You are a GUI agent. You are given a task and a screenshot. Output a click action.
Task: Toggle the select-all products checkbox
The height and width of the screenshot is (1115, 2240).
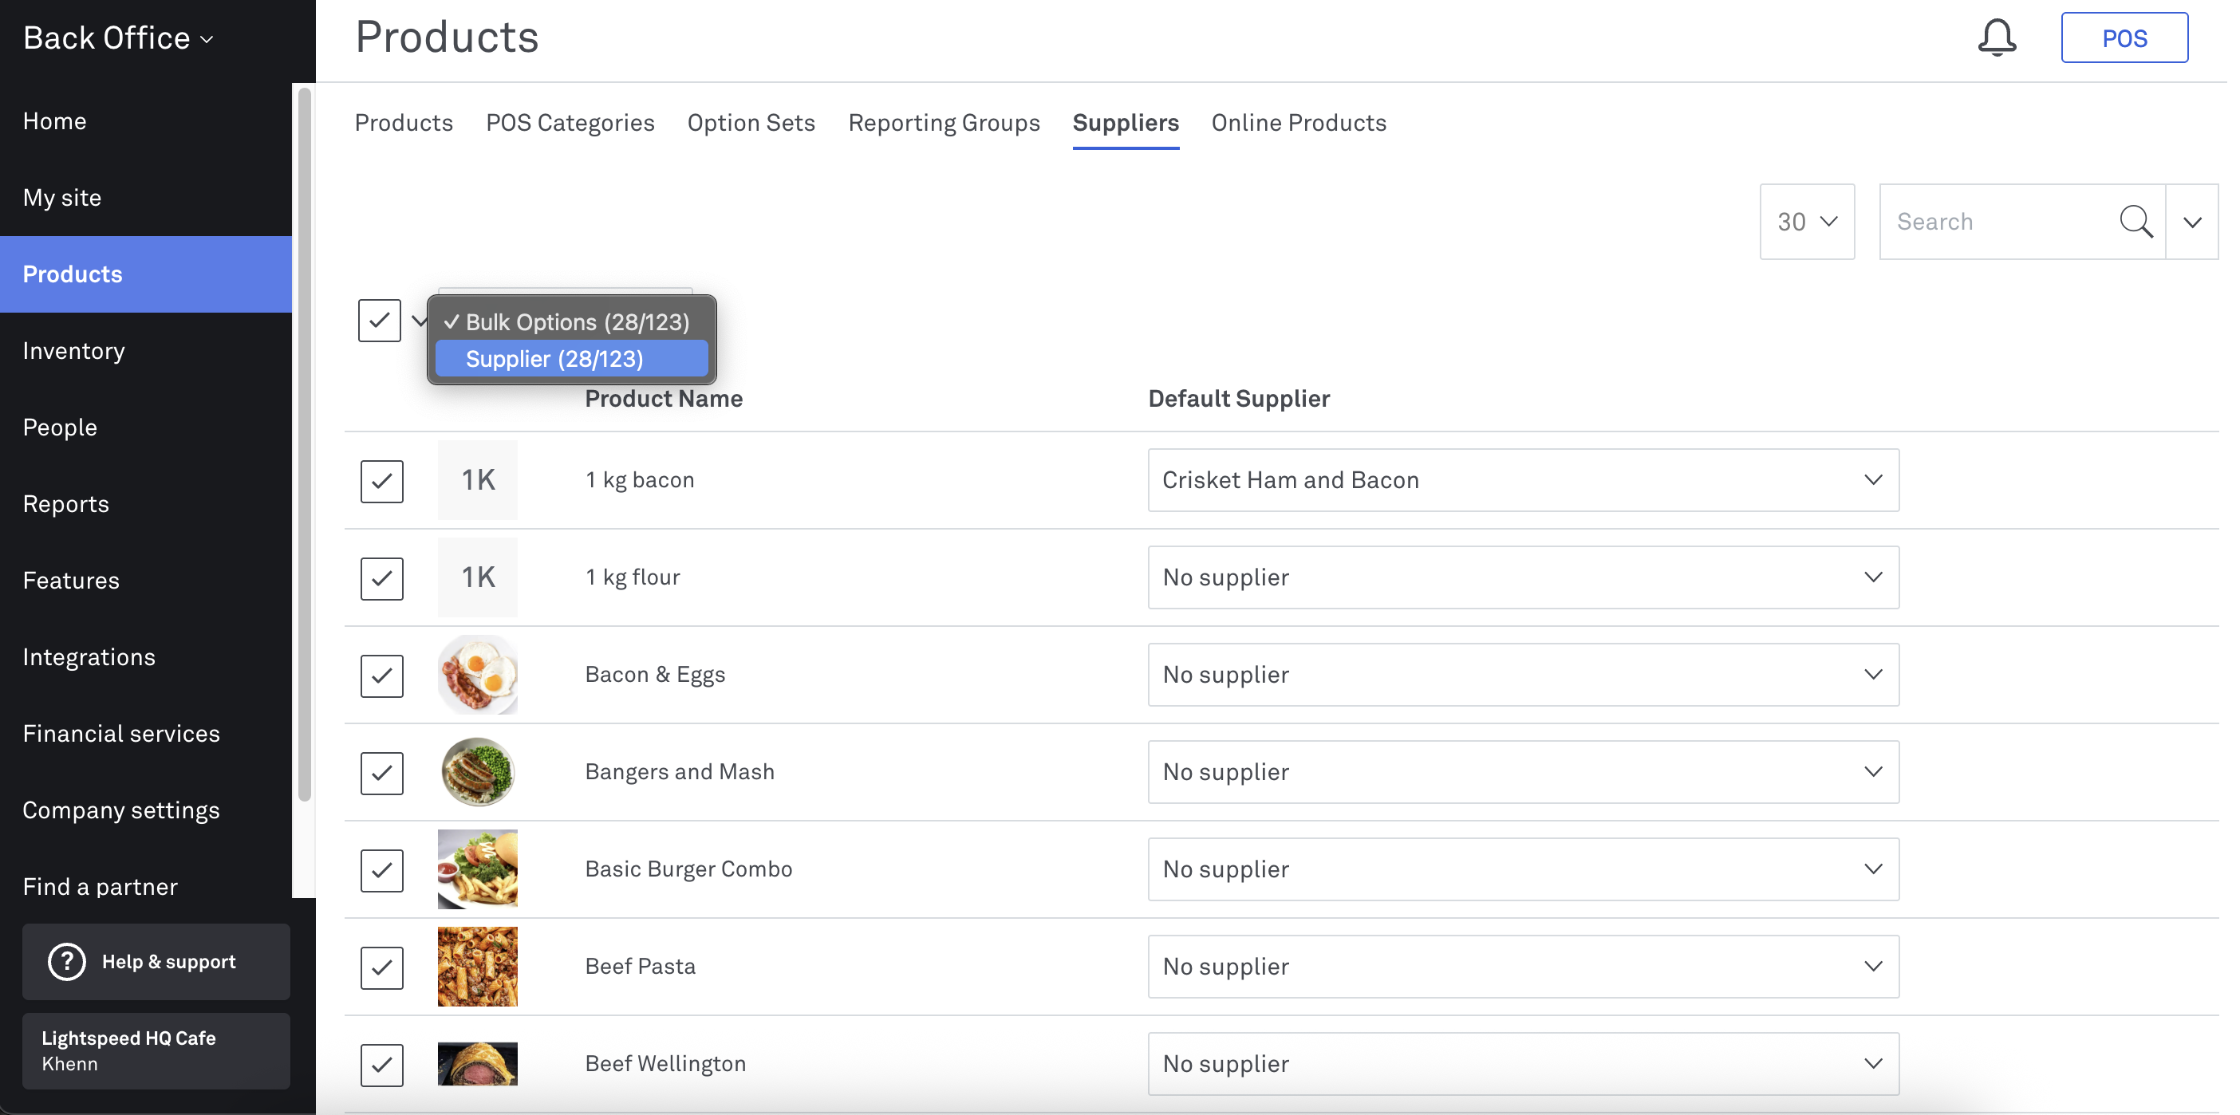click(x=379, y=321)
